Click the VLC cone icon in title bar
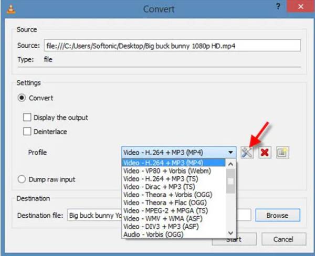The height and width of the screenshot is (256, 315). click(x=11, y=9)
